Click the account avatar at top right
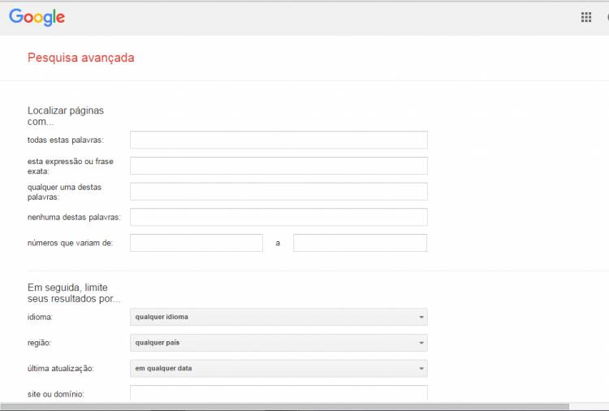The width and height of the screenshot is (609, 411). click(x=606, y=17)
